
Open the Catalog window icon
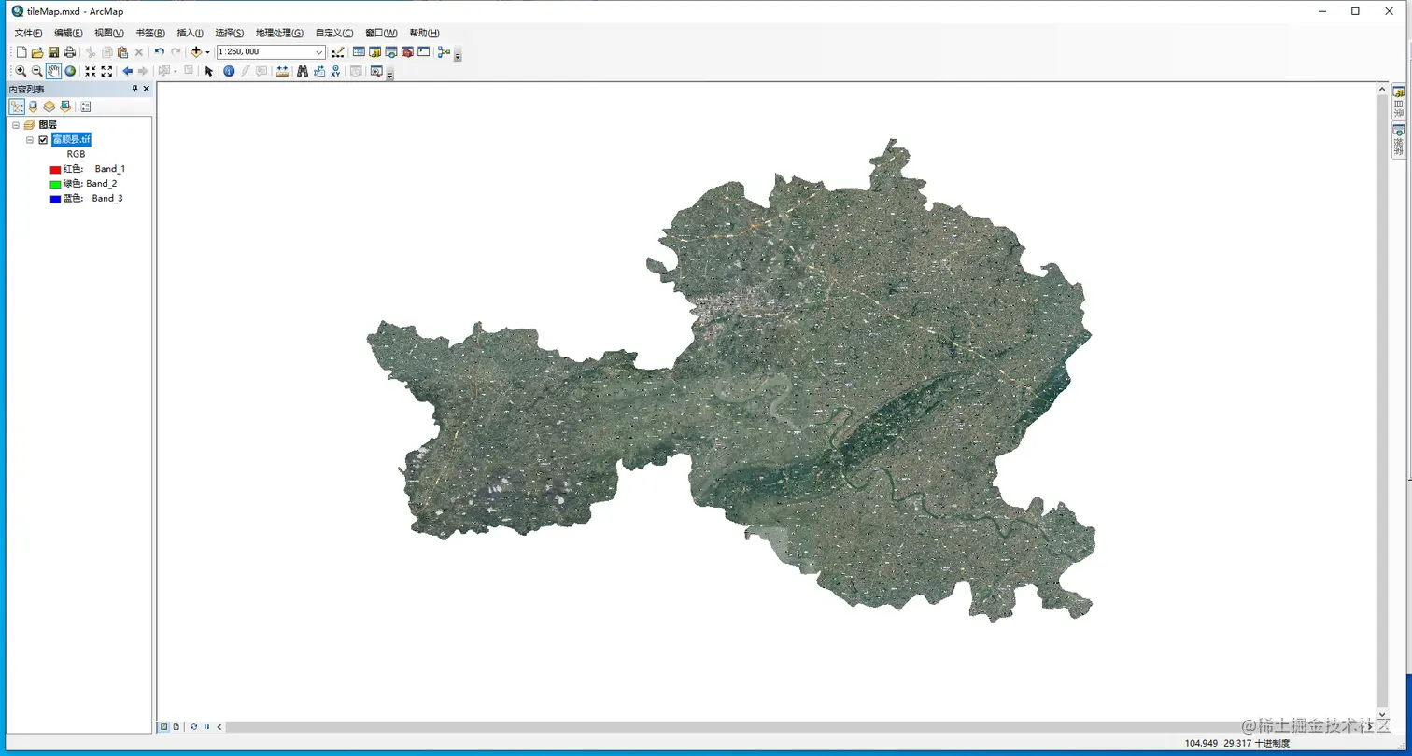tap(374, 52)
